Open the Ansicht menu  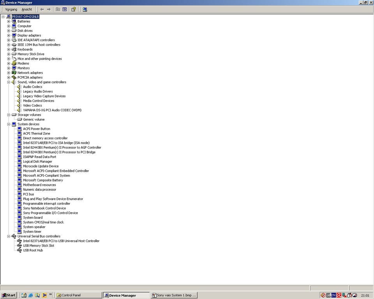coord(27,9)
